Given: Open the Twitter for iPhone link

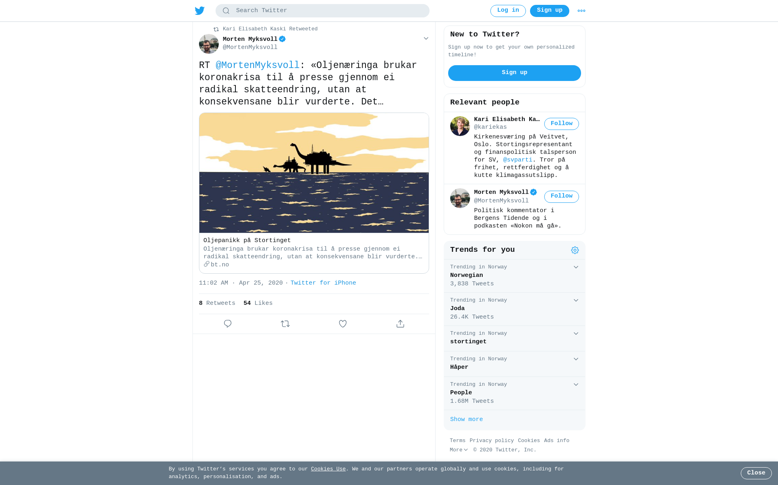Looking at the screenshot, I should click(x=323, y=283).
